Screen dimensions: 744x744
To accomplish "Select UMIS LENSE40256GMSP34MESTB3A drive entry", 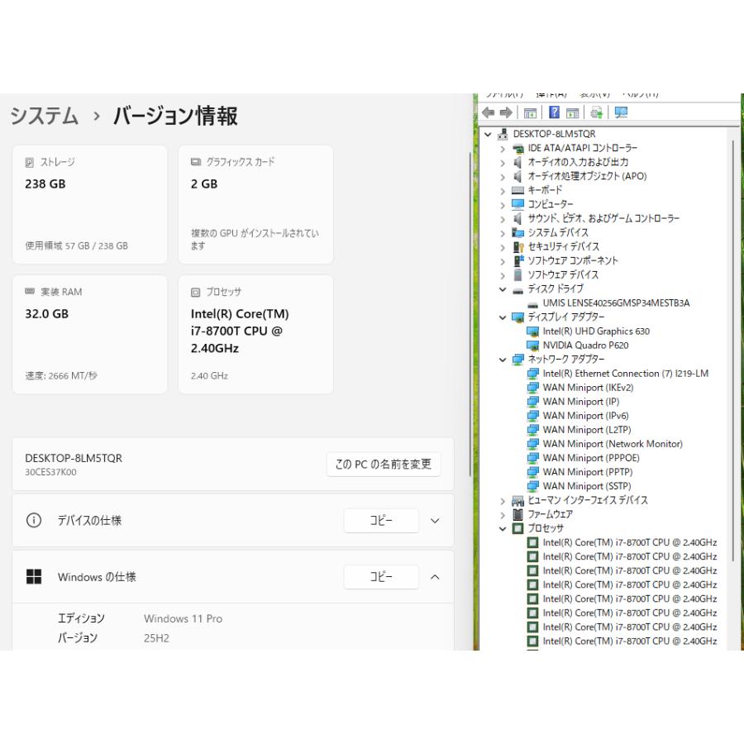I will pos(616,303).
